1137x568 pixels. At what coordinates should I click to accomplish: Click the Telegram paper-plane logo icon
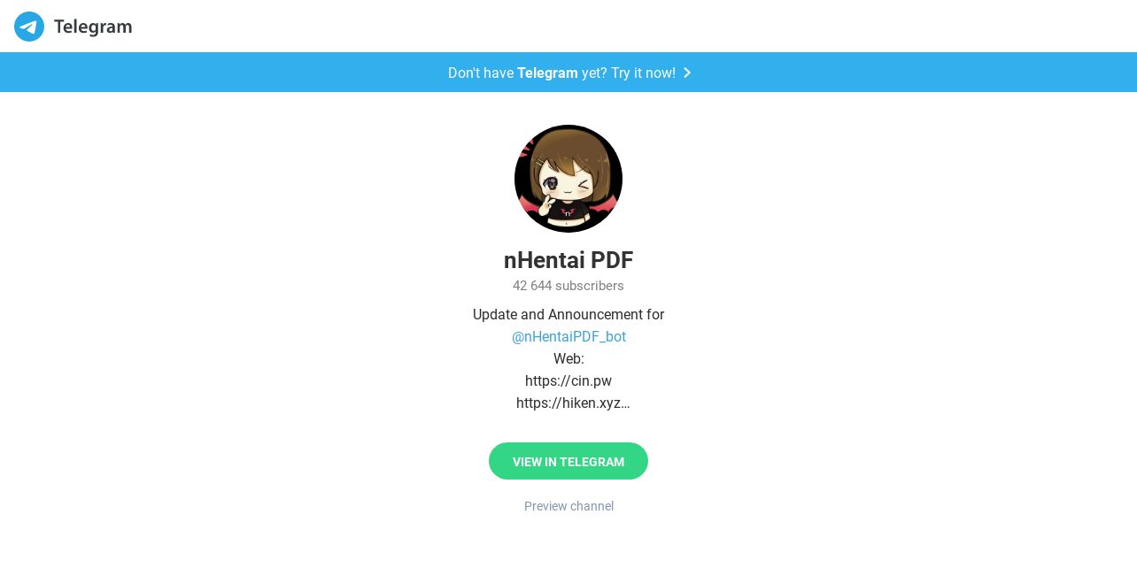point(29,27)
